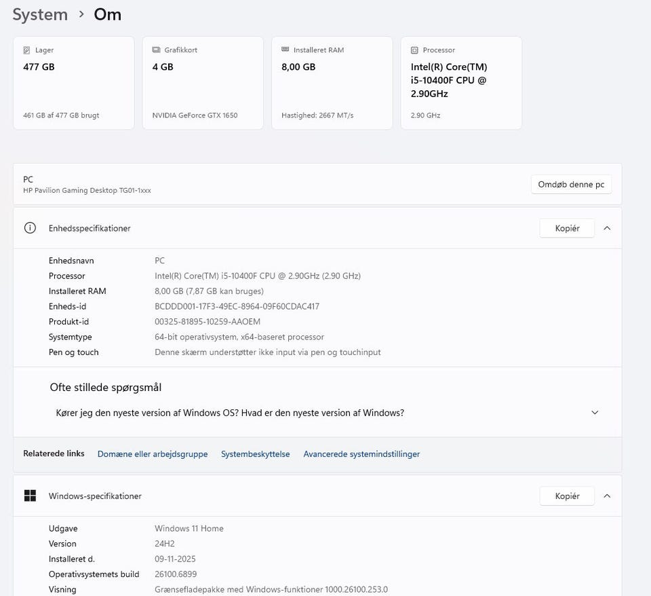Click the Windows logo icon

pyautogui.click(x=30, y=496)
